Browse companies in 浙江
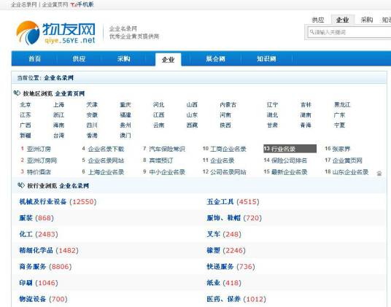The height and width of the screenshot is (307, 391). [58, 115]
